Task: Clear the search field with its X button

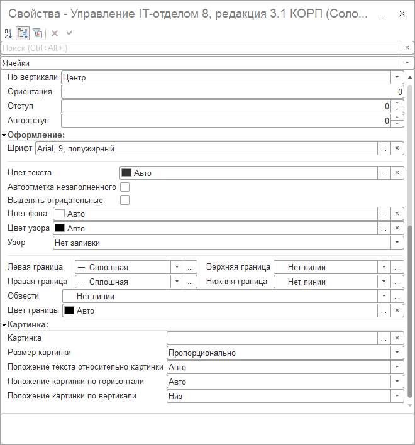Action: pyautogui.click(x=407, y=48)
